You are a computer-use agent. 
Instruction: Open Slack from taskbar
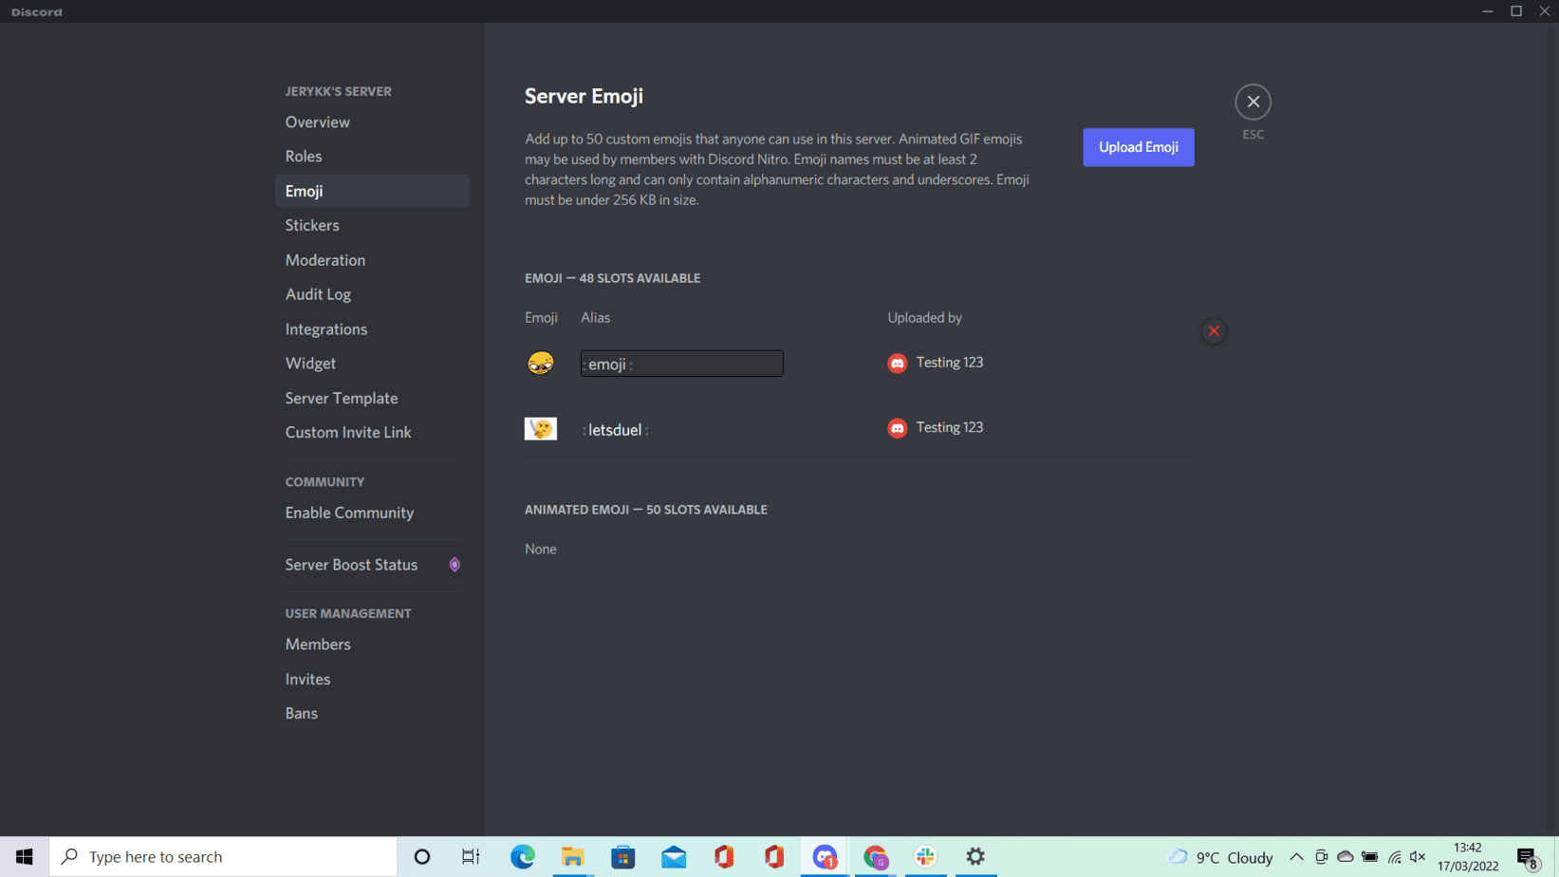click(x=925, y=857)
